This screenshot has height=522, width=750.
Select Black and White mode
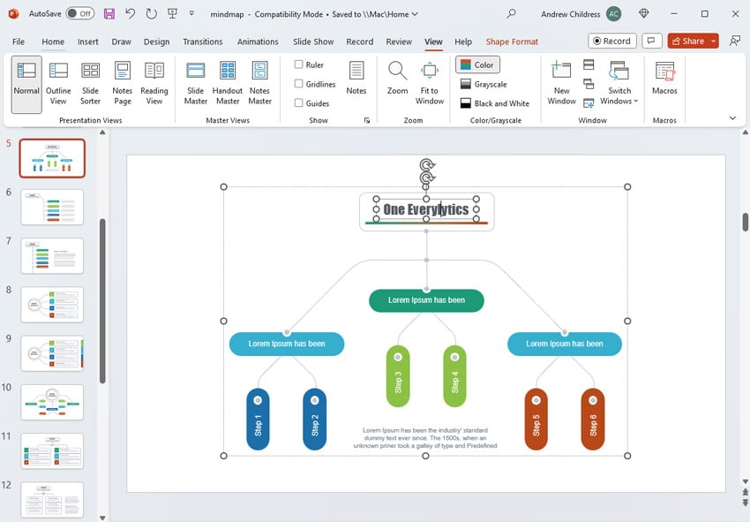(494, 103)
